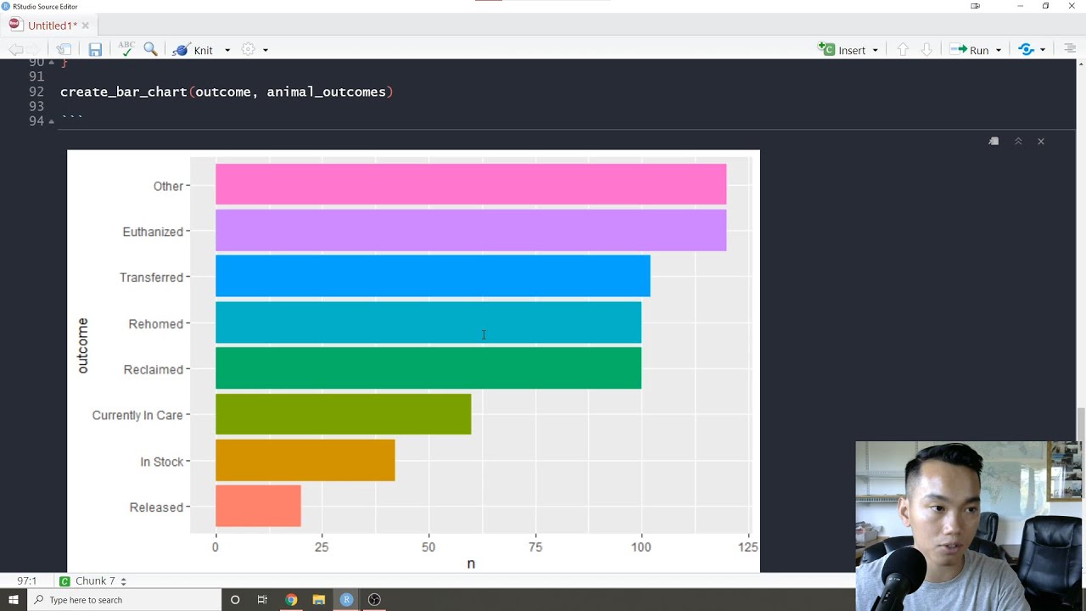1086x611 pixels.
Task: Fold chunk at line 94
Action: 52,121
